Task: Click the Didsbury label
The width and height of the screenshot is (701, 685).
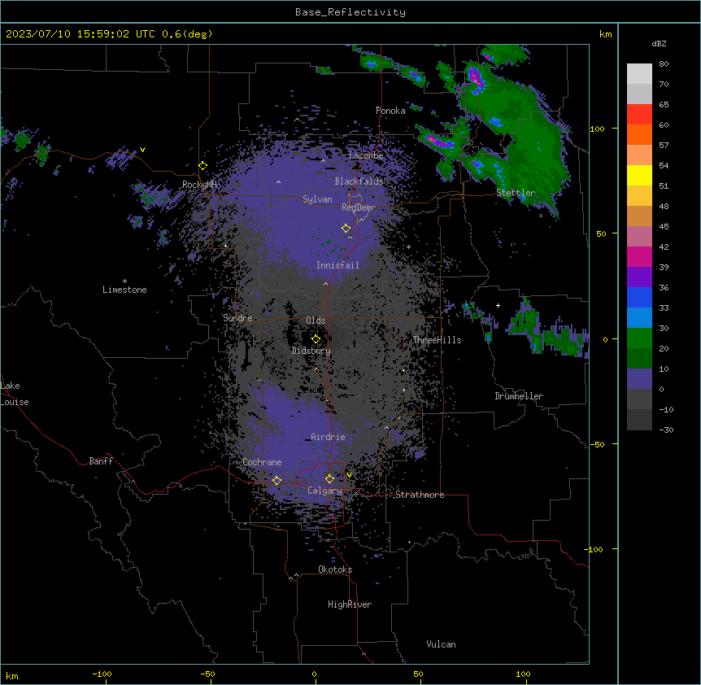Action: pos(311,351)
